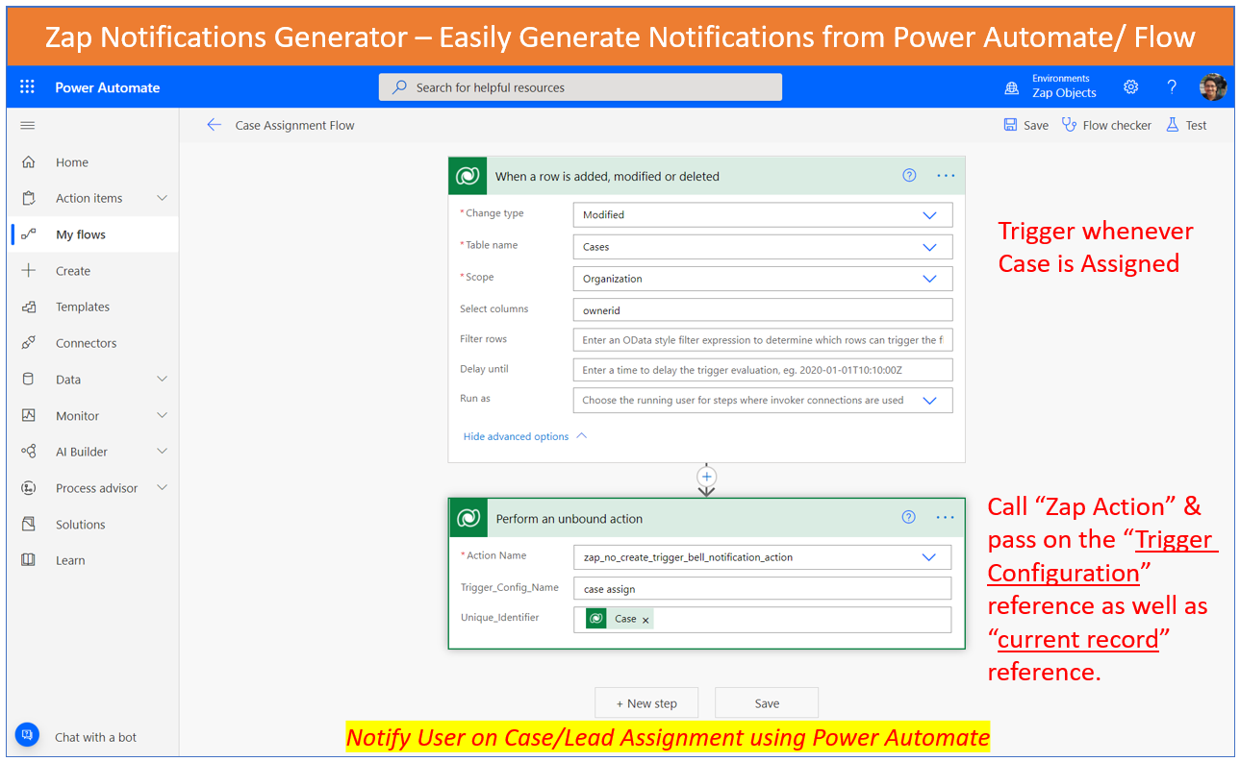This screenshot has width=1240, height=762.
Task: Open the Scope dropdown showing Organization
Action: [x=763, y=279]
